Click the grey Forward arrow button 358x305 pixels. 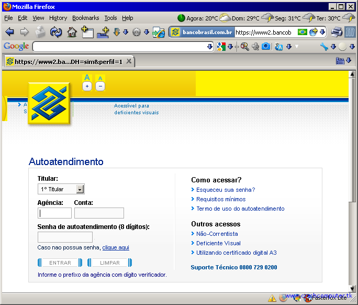(25, 32)
